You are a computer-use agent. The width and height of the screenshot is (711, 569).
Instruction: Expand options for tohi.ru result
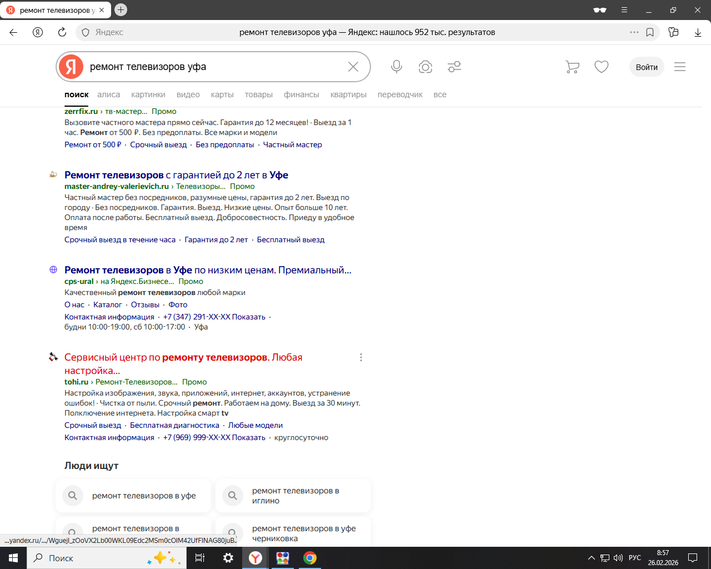tap(361, 357)
